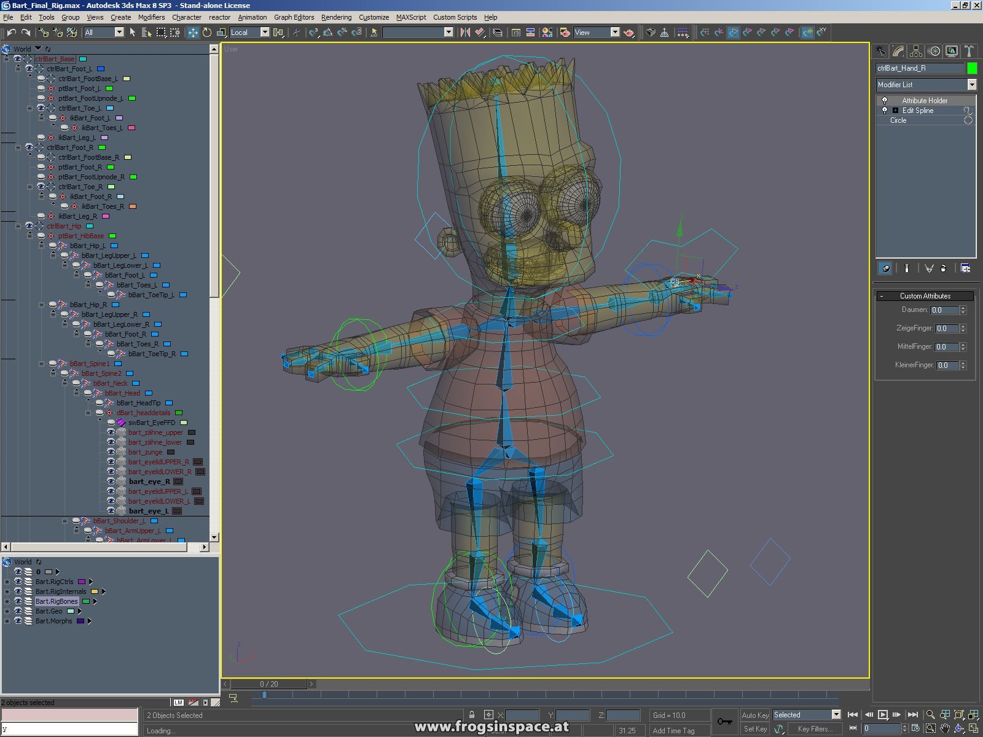This screenshot has height=737, width=983.
Task: Activate Select and Scale tool
Action: click(221, 33)
